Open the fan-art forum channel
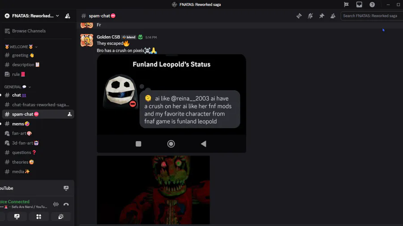 [x=38, y=133]
